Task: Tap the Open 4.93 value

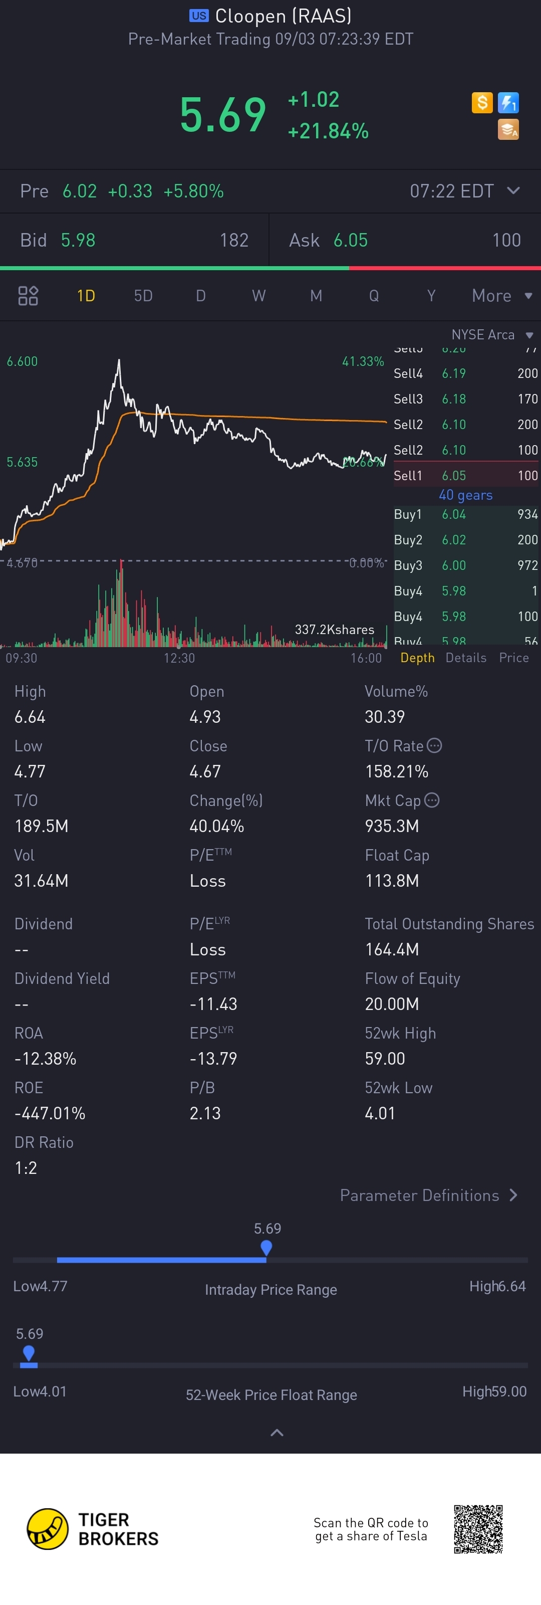Action: click(205, 716)
